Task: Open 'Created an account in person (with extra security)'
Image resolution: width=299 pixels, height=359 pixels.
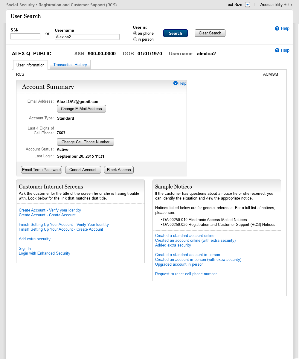Action: pyautogui.click(x=198, y=259)
